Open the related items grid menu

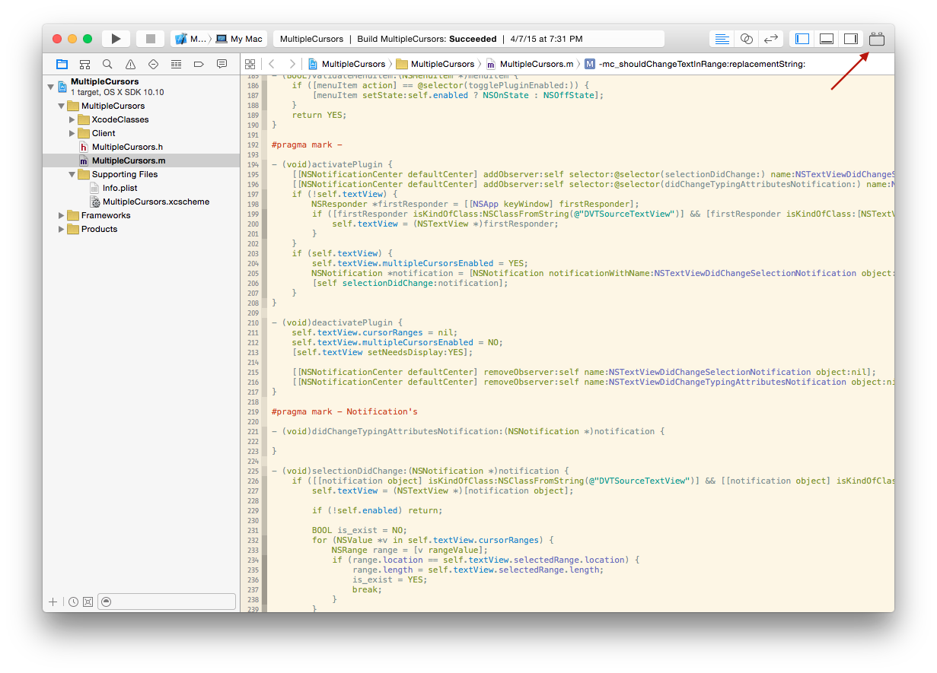pos(250,64)
